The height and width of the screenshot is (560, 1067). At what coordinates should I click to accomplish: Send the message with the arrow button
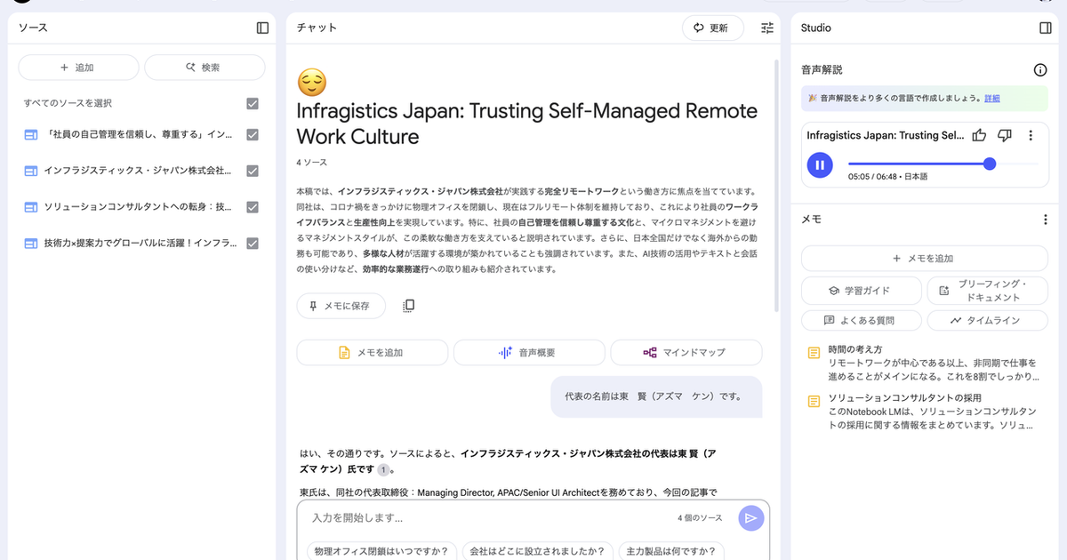(751, 518)
